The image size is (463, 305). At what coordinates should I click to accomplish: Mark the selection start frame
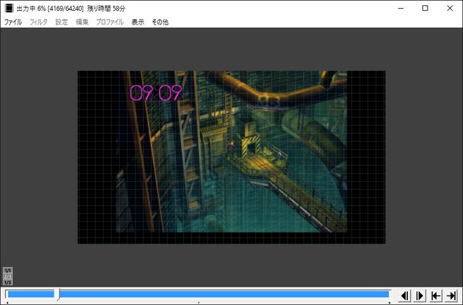tap(436, 295)
